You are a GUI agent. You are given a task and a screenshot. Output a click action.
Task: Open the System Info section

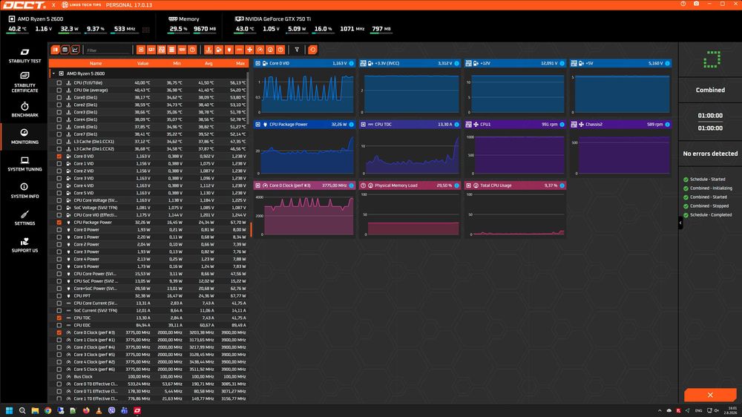(24, 191)
